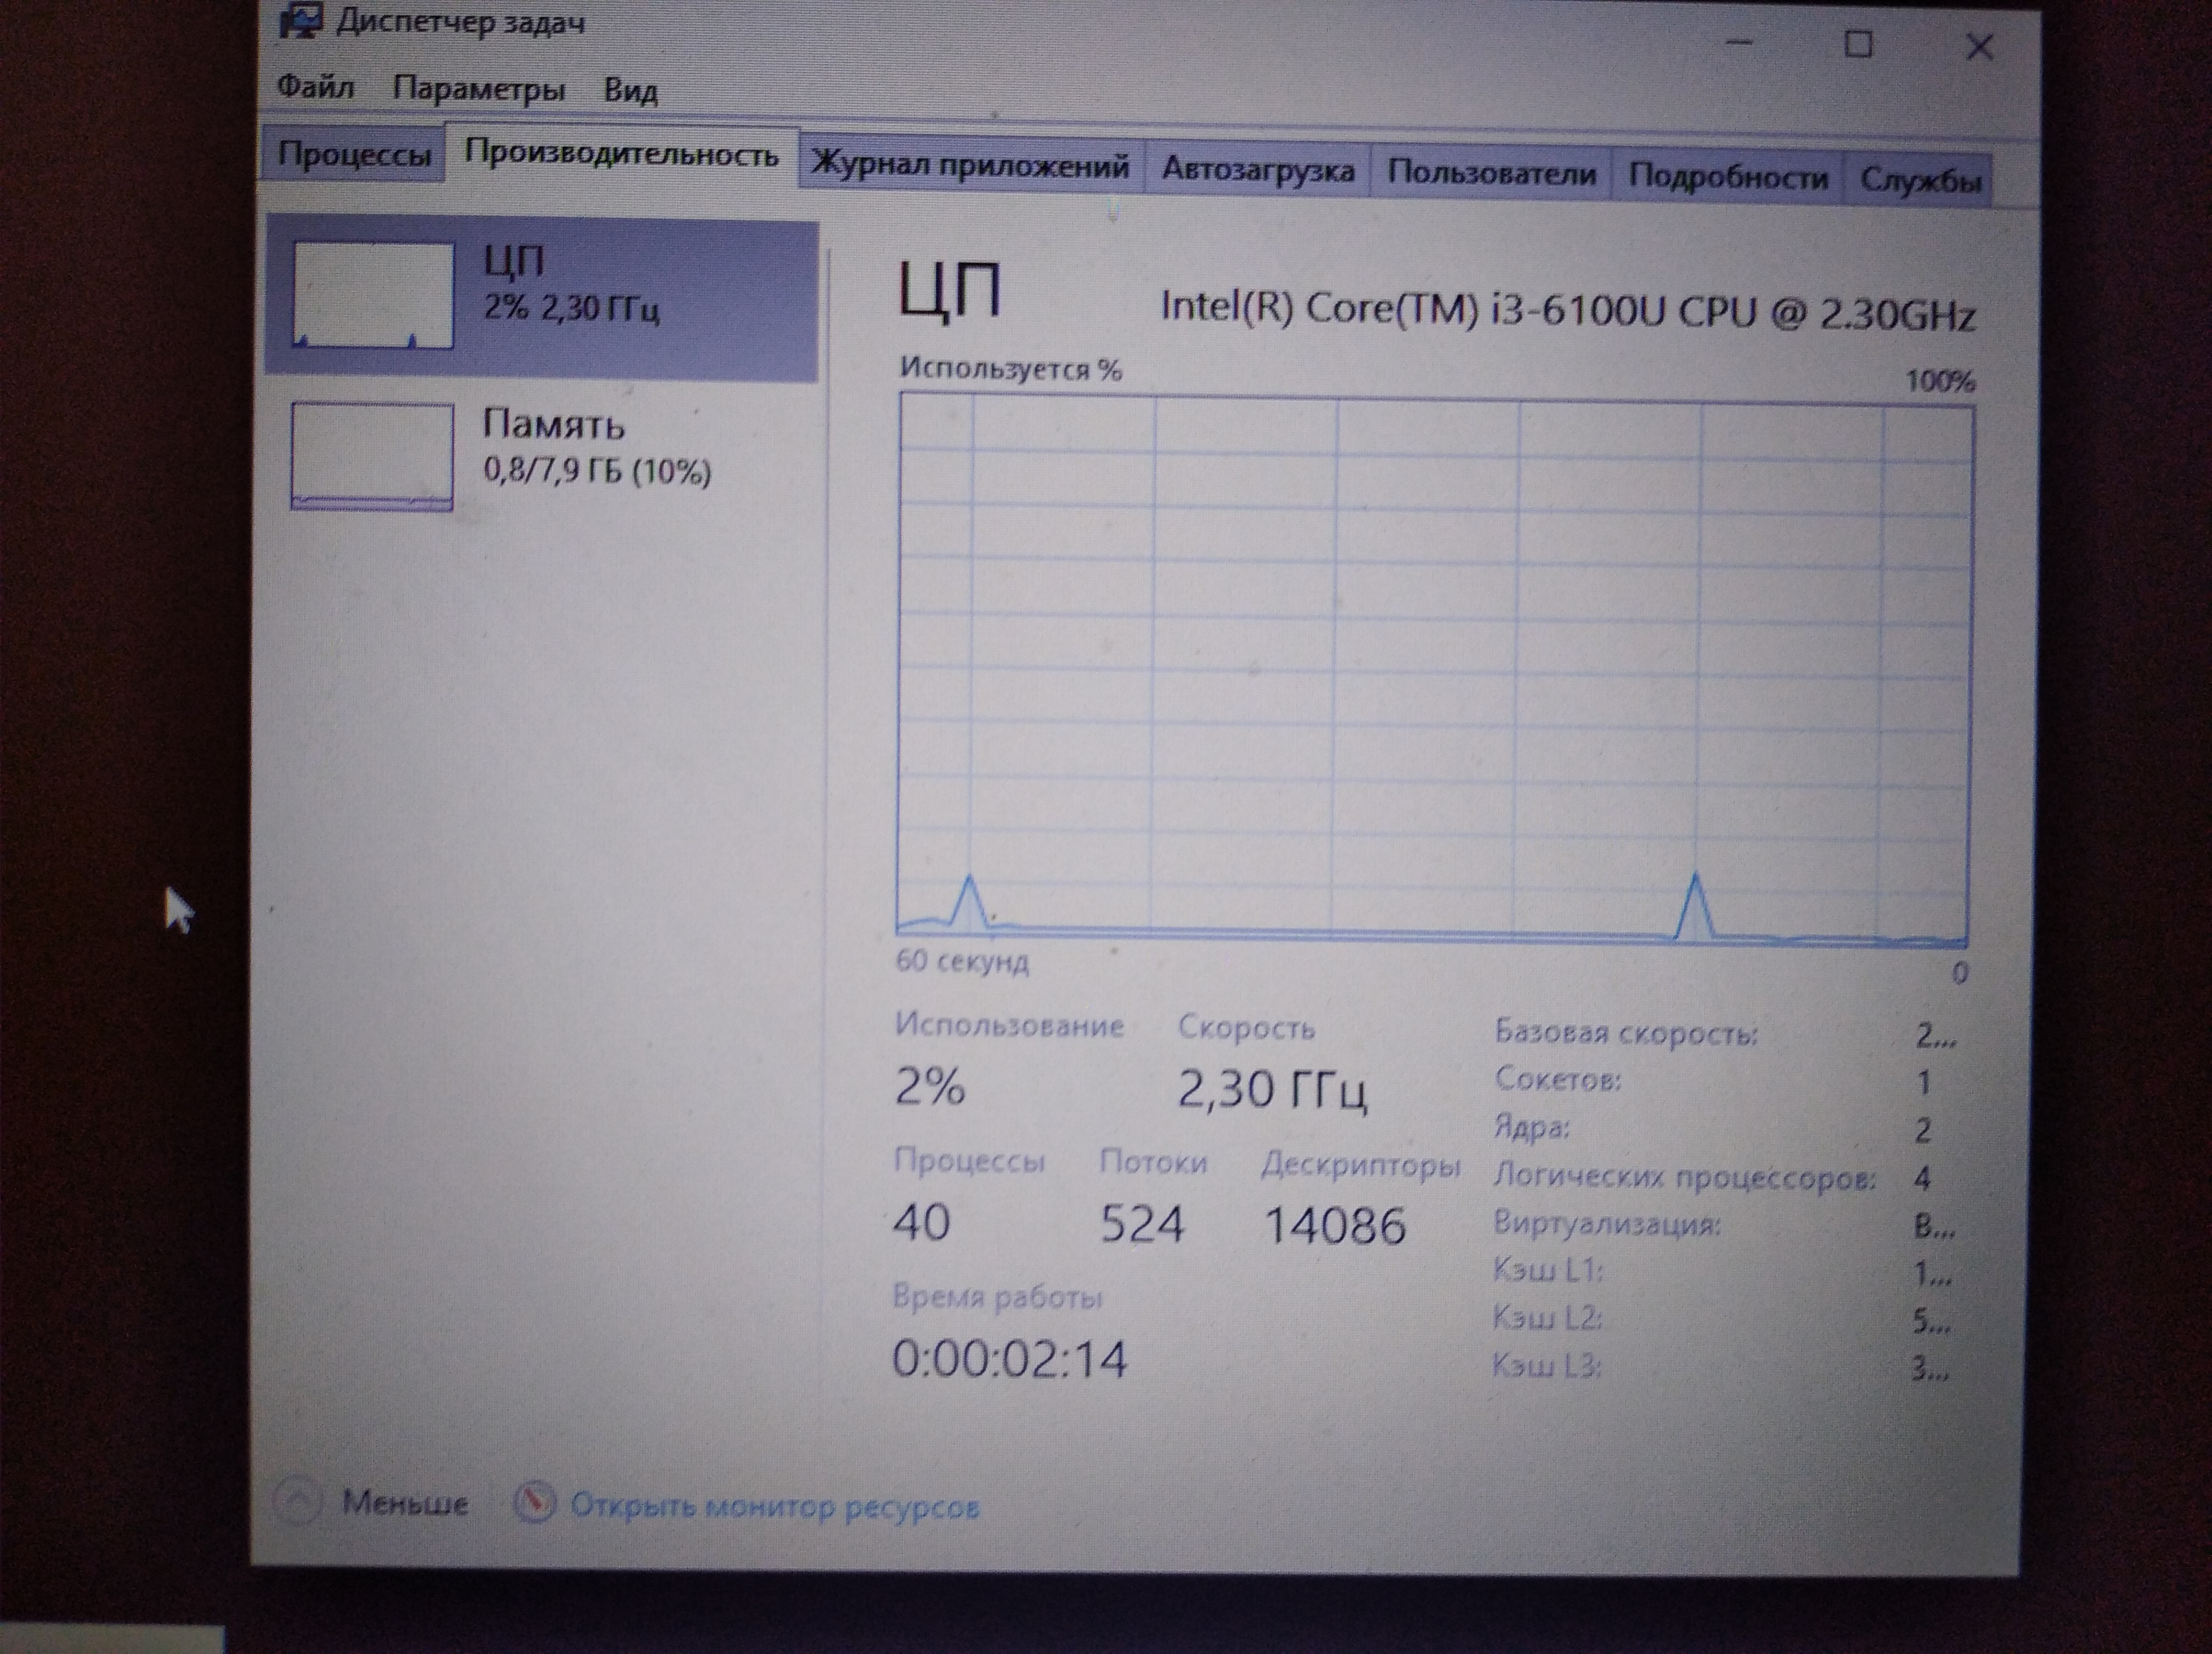Select the ЦП mini graph thumbnail
The image size is (2212, 1654).
tap(372, 296)
